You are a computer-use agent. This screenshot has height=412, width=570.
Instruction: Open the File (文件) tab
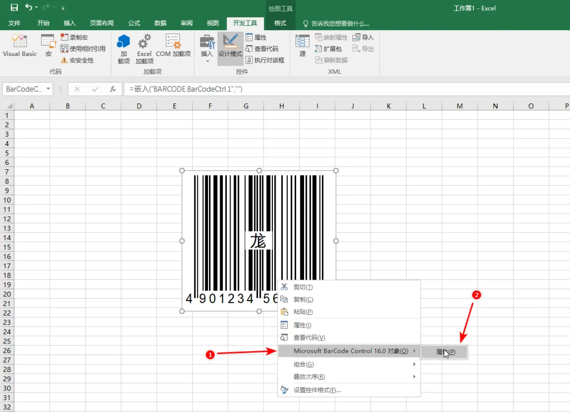14,23
